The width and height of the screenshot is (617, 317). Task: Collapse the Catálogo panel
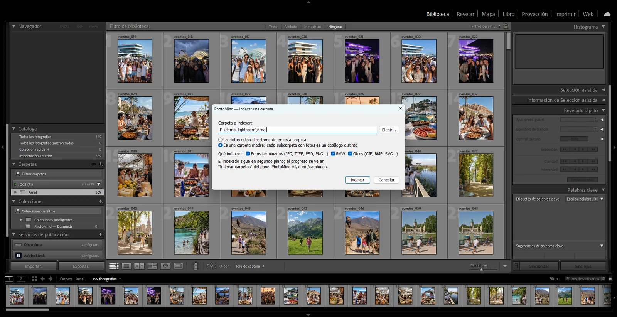(x=14, y=129)
